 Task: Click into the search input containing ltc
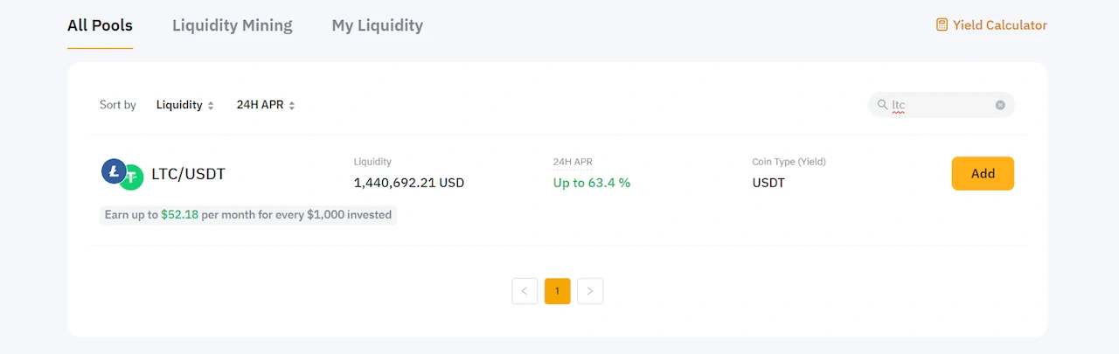pyautogui.click(x=940, y=105)
